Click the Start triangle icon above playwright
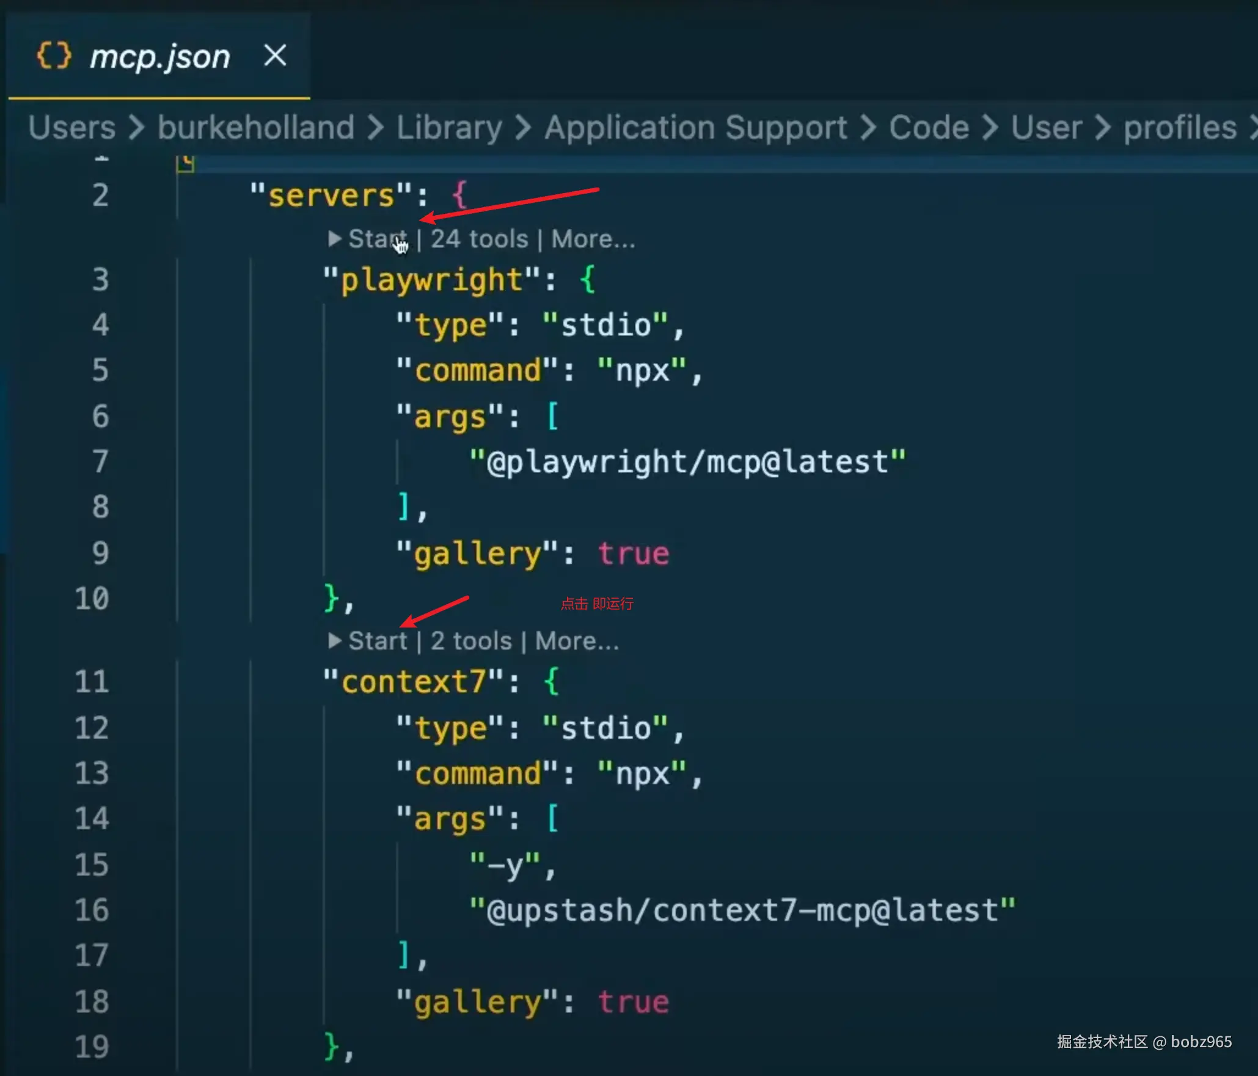 (x=334, y=238)
